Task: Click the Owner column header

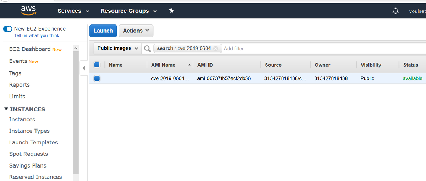Action: [322, 65]
